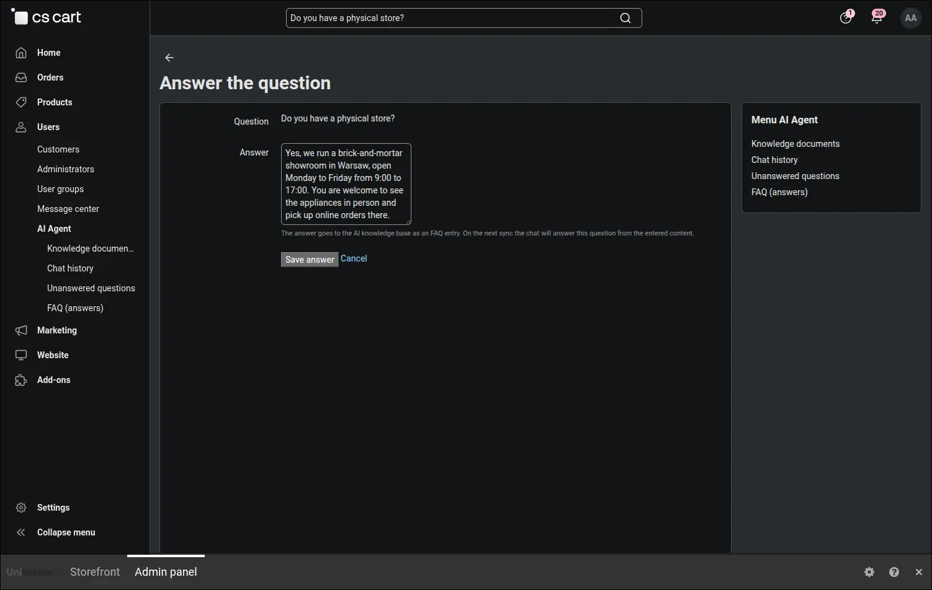Grab the Answer textarea resize handle
932x590 pixels.
[408, 221]
